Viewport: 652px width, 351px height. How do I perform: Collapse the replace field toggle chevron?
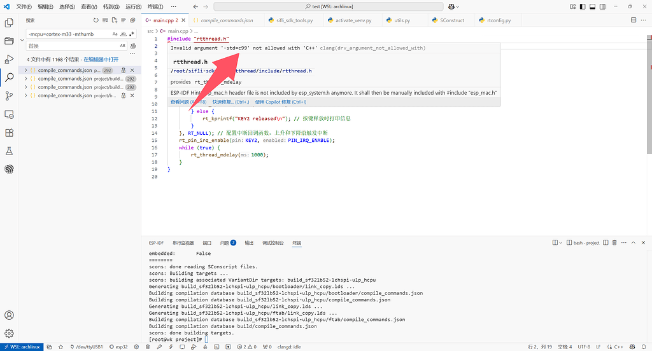(23, 39)
